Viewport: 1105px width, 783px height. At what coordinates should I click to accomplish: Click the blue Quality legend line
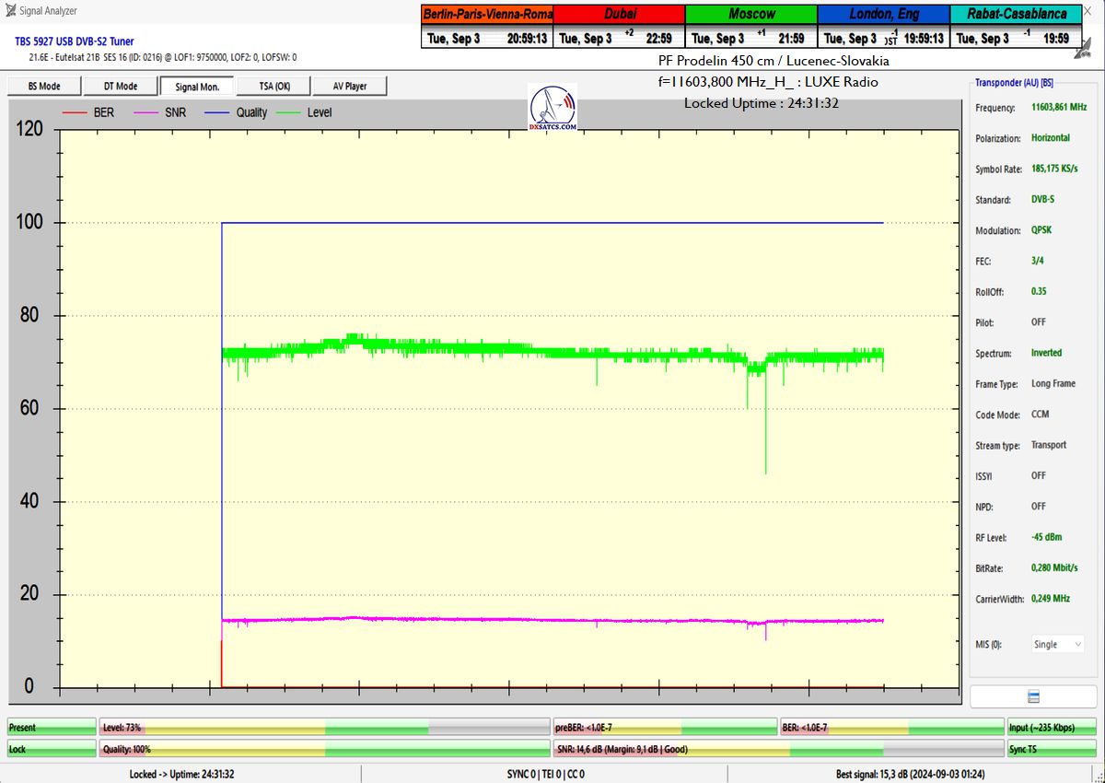217,112
